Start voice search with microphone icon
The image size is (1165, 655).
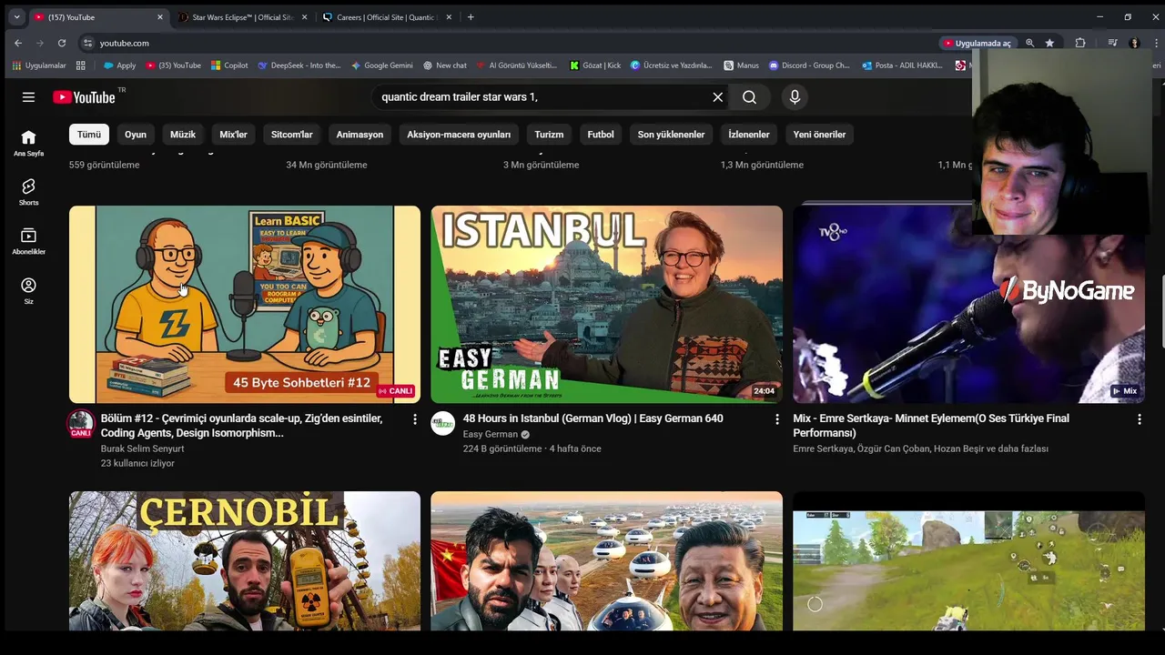[795, 97]
